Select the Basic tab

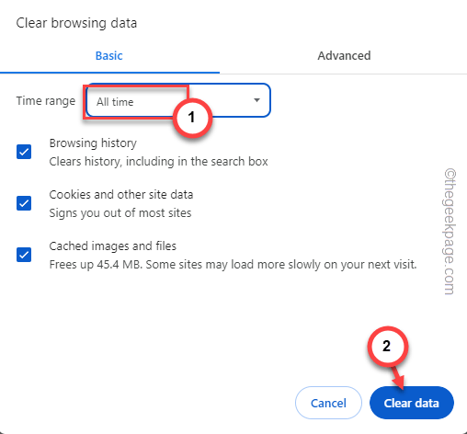point(109,56)
